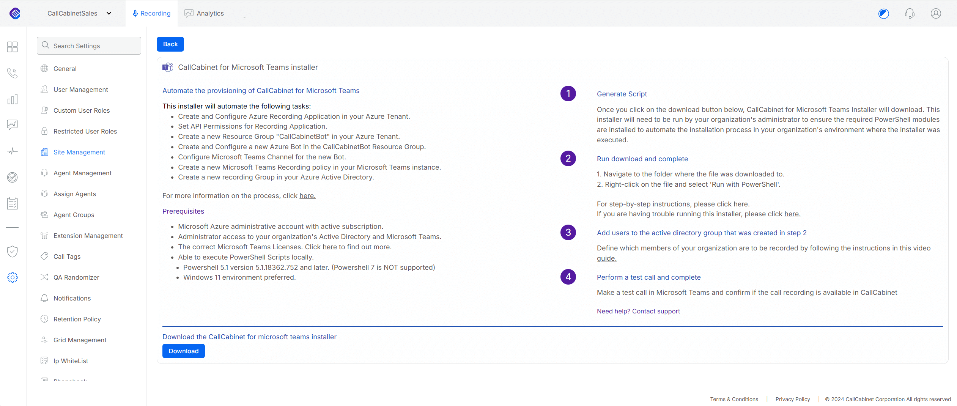The width and height of the screenshot is (957, 406).
Task: Open the dashboard grid icon in sidebar
Action: 13,47
